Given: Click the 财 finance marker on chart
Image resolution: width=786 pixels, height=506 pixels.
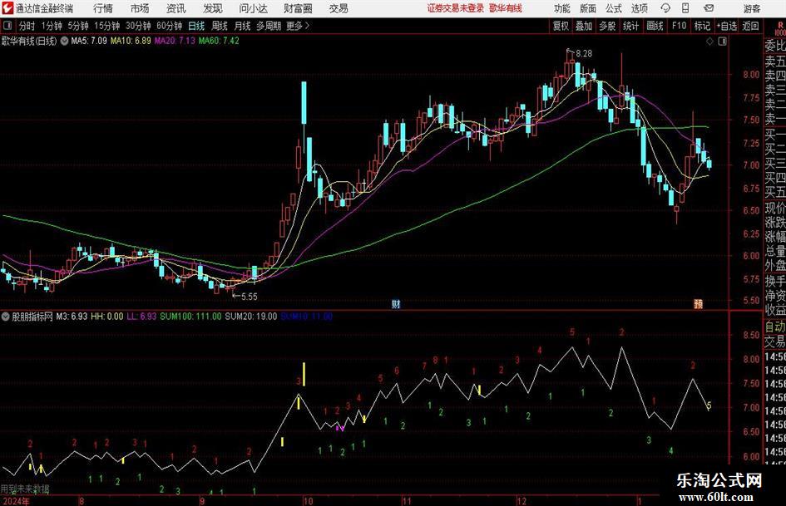Looking at the screenshot, I should click(396, 303).
